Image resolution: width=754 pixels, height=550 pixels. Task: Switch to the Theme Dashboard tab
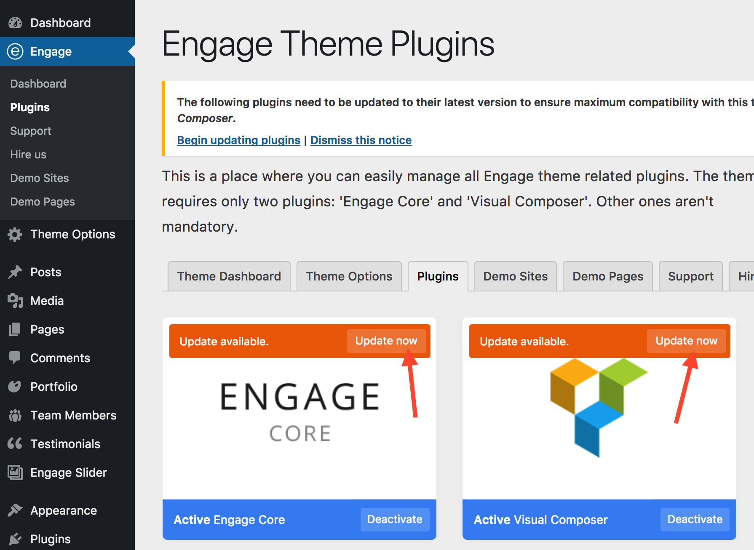tap(229, 276)
